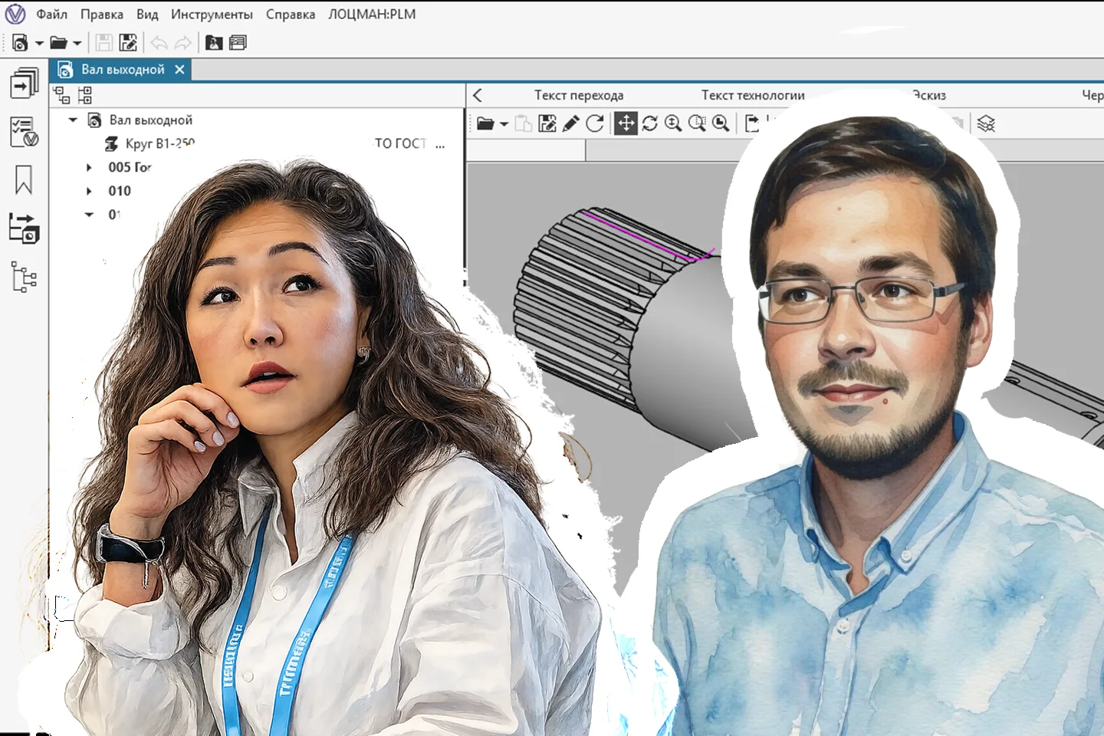The width and height of the screenshot is (1104, 736).
Task: Click the zoom in magnifier icon
Action: 673,123
